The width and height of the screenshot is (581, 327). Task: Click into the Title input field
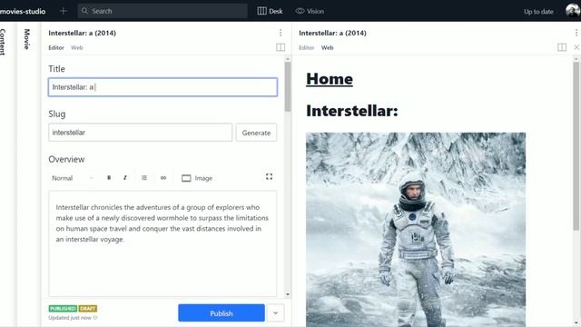(162, 87)
